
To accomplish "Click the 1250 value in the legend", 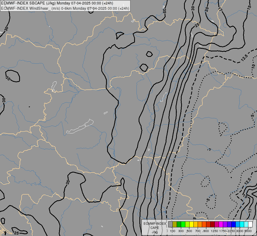I will point(214,231).
